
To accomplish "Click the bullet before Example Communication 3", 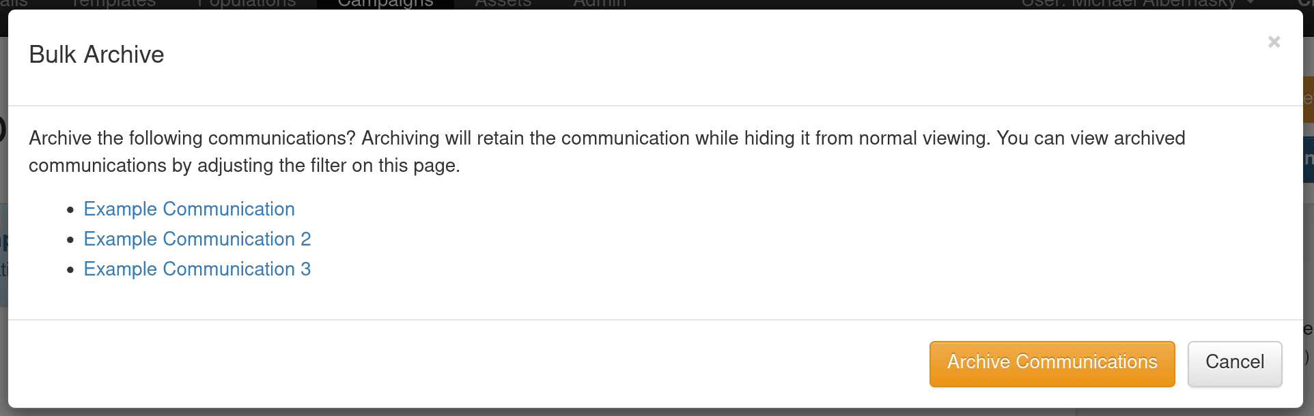I will tap(70, 270).
